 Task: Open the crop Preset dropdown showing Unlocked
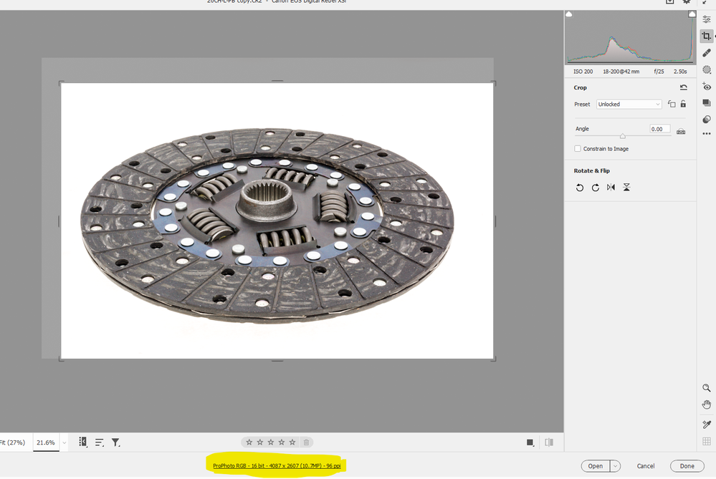coord(629,104)
